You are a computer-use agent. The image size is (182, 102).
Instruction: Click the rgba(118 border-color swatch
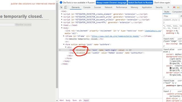pos(171,75)
